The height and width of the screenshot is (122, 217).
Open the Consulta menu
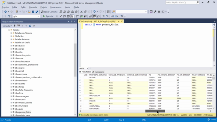[33, 7]
